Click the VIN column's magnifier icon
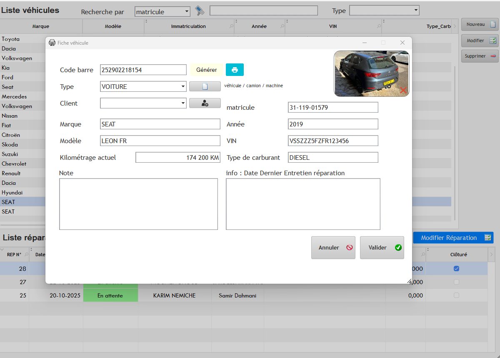Viewport: 500px width, 358px height. 379,26
